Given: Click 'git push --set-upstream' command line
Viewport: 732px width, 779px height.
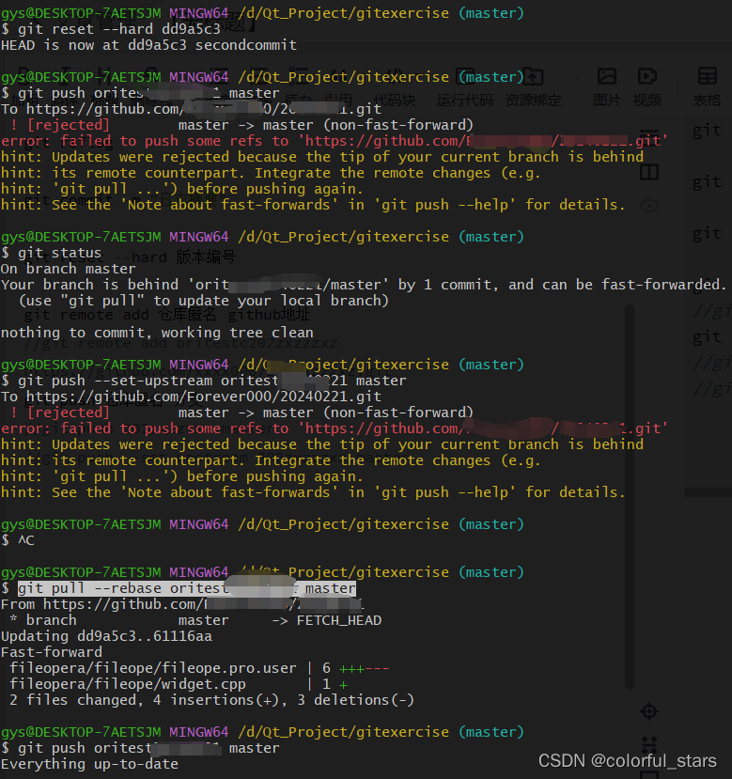Looking at the screenshot, I should coord(204,381).
